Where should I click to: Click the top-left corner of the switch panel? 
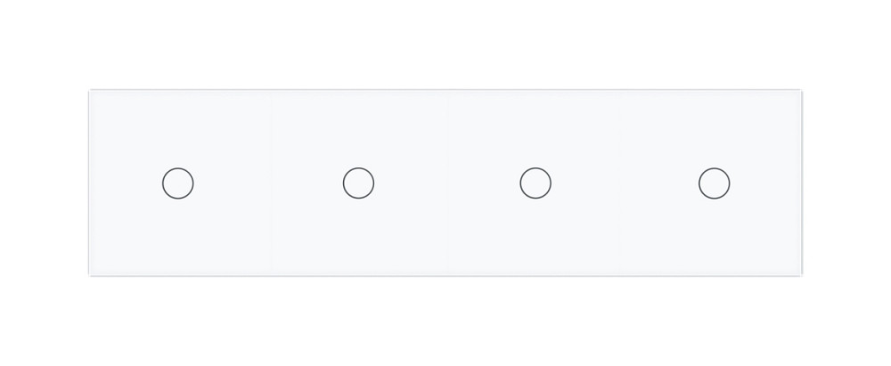(91, 92)
